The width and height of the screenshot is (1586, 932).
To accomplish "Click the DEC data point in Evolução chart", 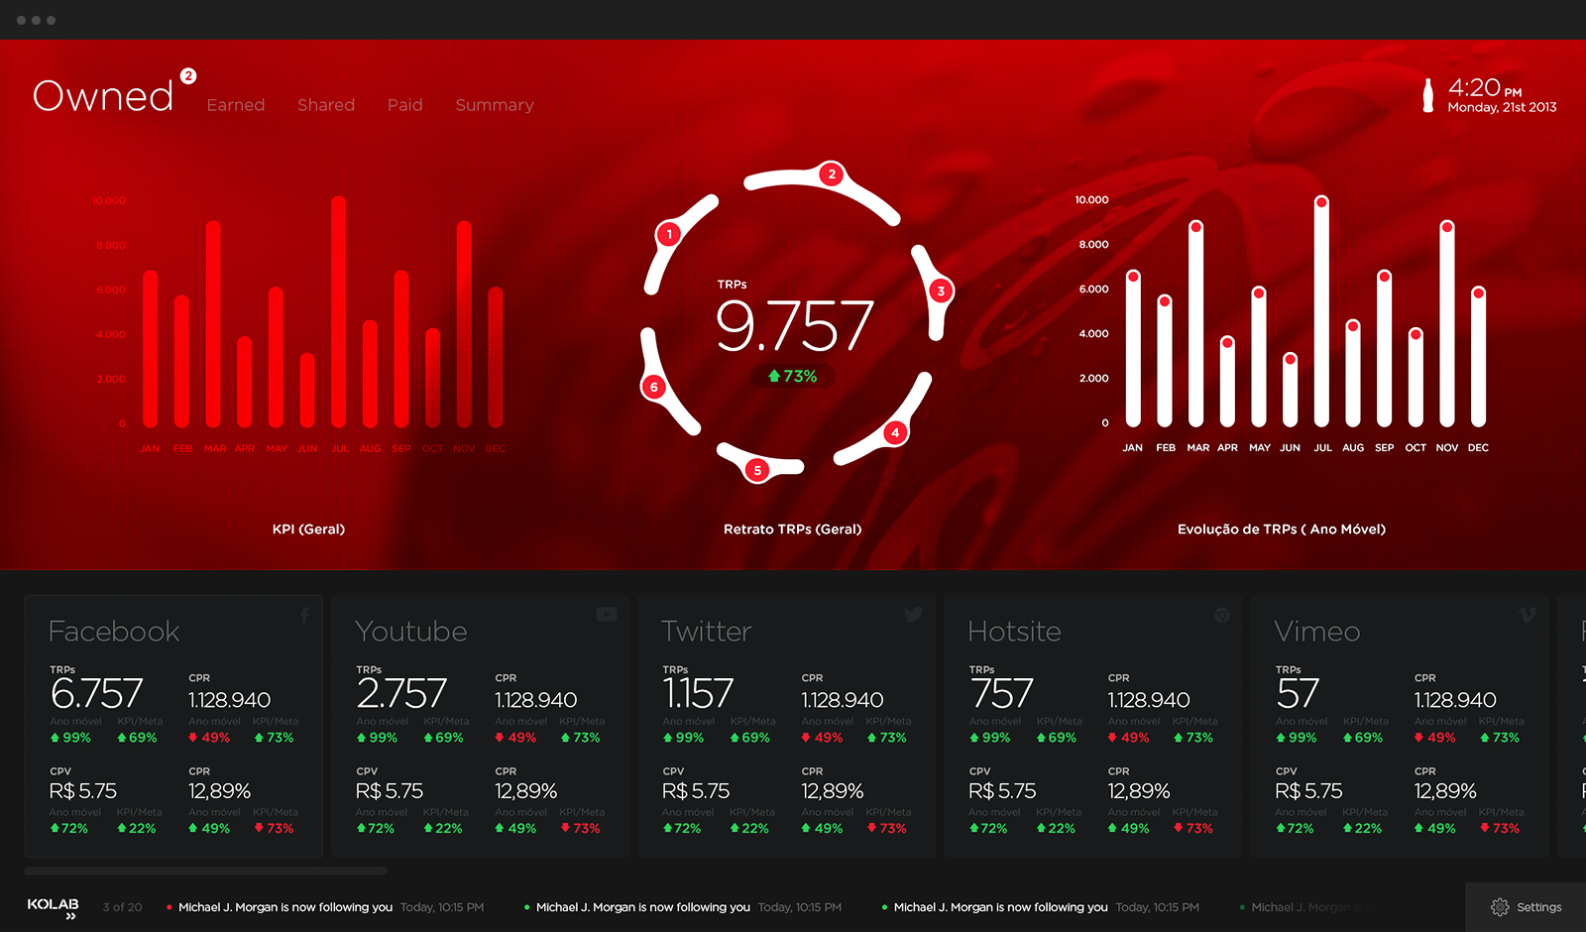I will pos(1478,293).
